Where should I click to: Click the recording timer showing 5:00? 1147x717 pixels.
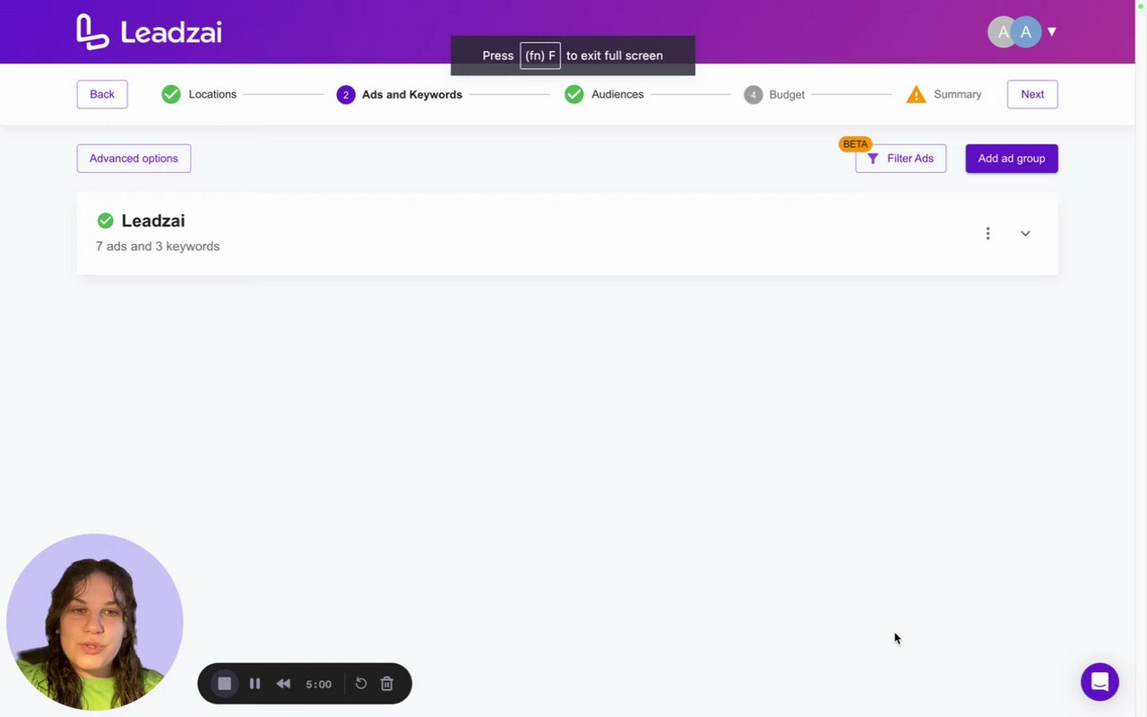pyautogui.click(x=318, y=684)
